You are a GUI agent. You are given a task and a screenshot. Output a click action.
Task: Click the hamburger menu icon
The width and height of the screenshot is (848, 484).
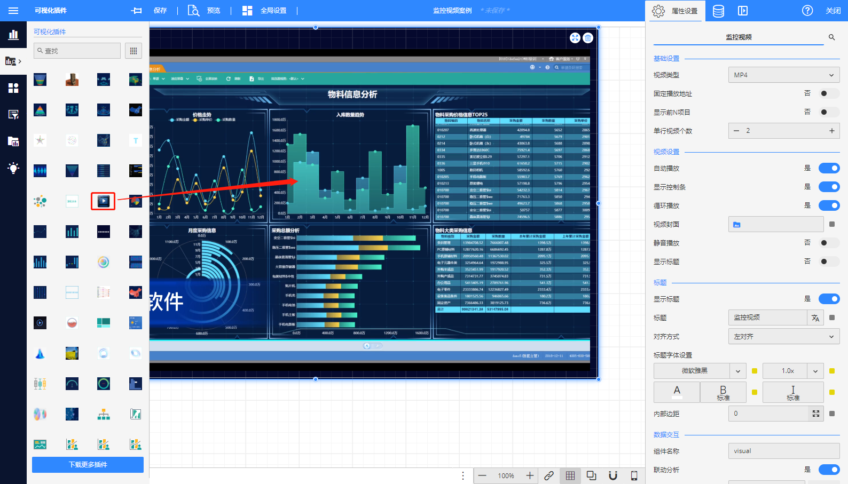[x=13, y=11]
